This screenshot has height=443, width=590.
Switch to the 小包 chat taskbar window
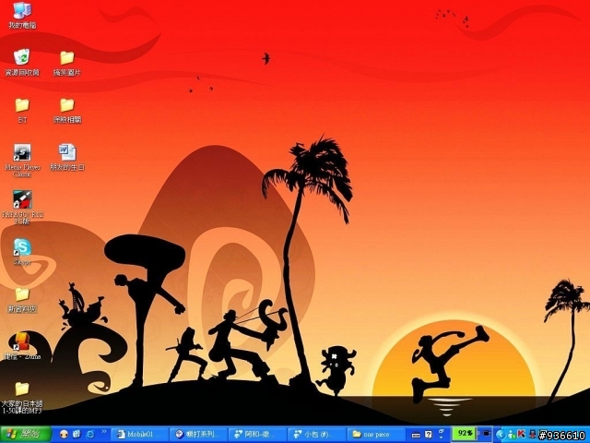(x=317, y=435)
